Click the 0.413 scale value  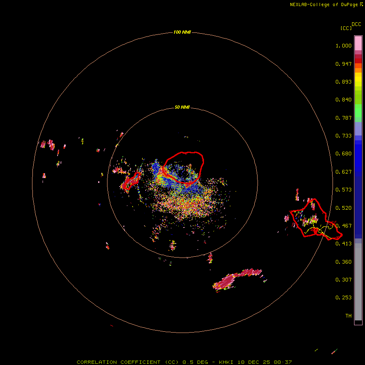(344, 244)
